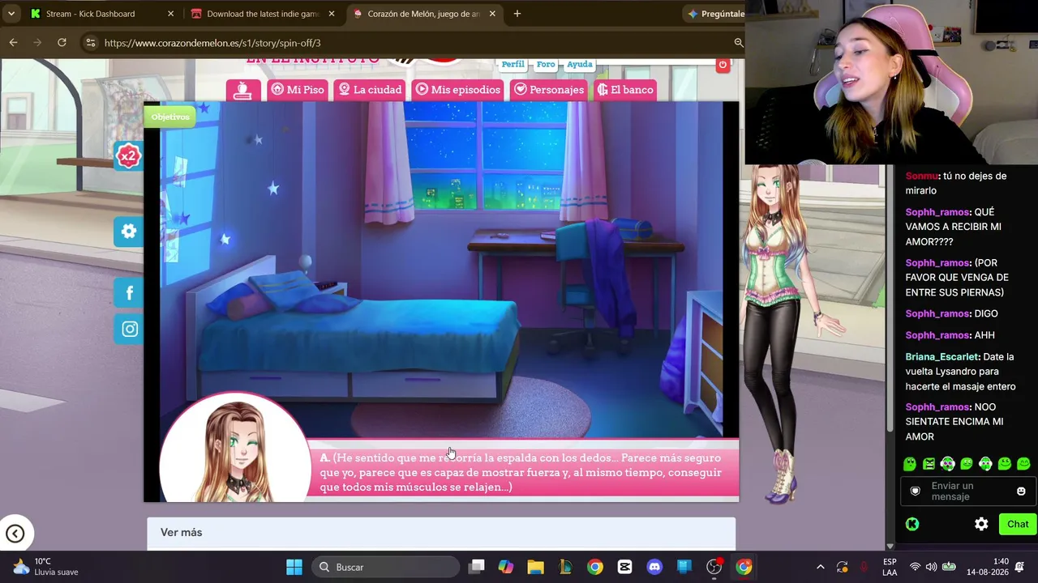The height and width of the screenshot is (583, 1038).
Task: Open chat settings gear icon
Action: point(981,524)
